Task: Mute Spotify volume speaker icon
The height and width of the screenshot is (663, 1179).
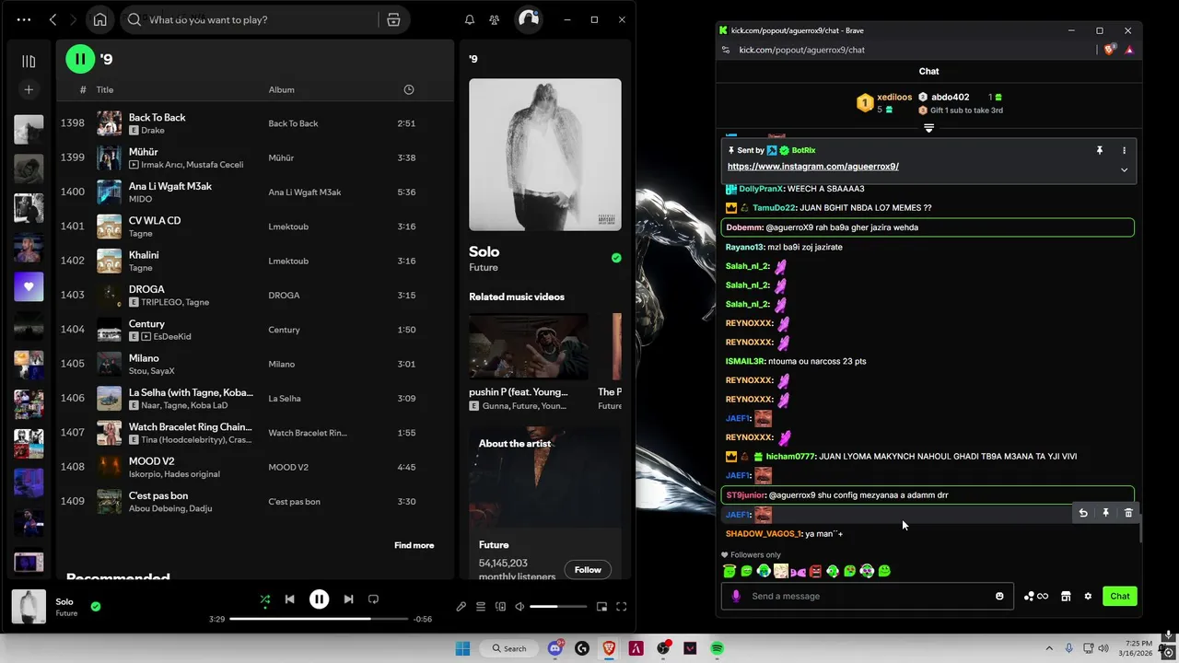Action: [519, 607]
